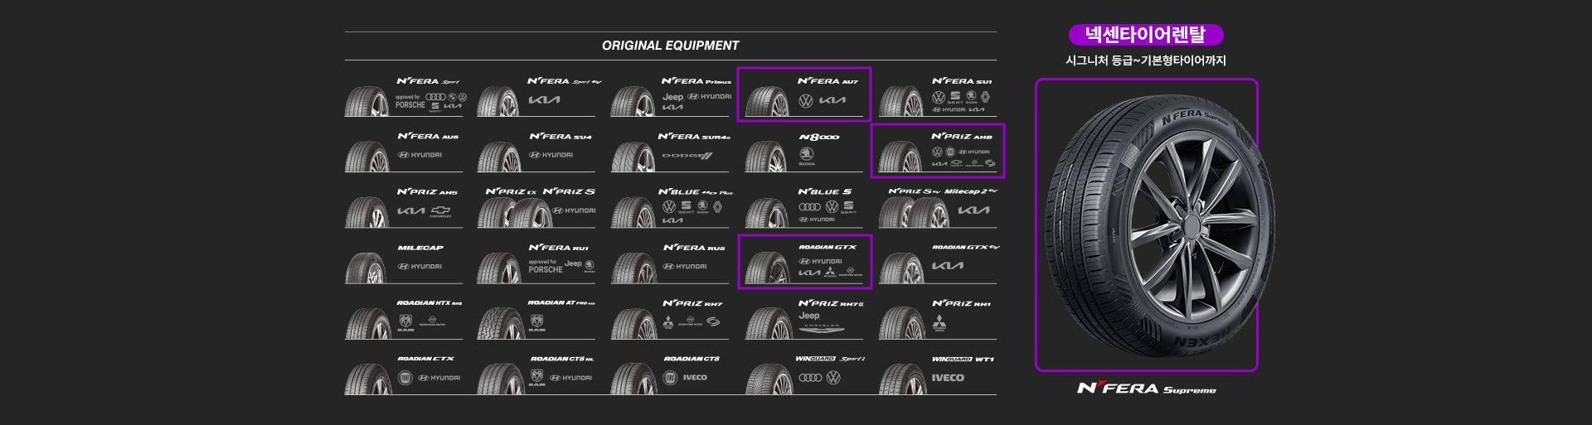Select the N'PRIZ AH8 tire image

click(x=900, y=156)
